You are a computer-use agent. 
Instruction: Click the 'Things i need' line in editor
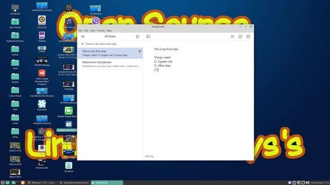tap(162, 58)
